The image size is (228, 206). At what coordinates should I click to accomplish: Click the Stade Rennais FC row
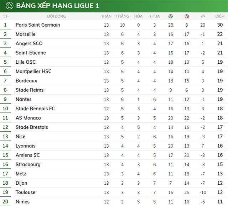[35, 109]
